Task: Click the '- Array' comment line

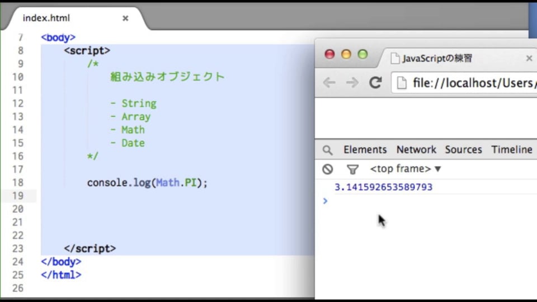Action: (130, 117)
